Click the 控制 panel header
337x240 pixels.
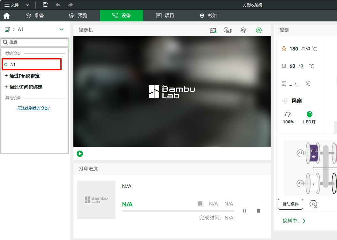click(284, 30)
